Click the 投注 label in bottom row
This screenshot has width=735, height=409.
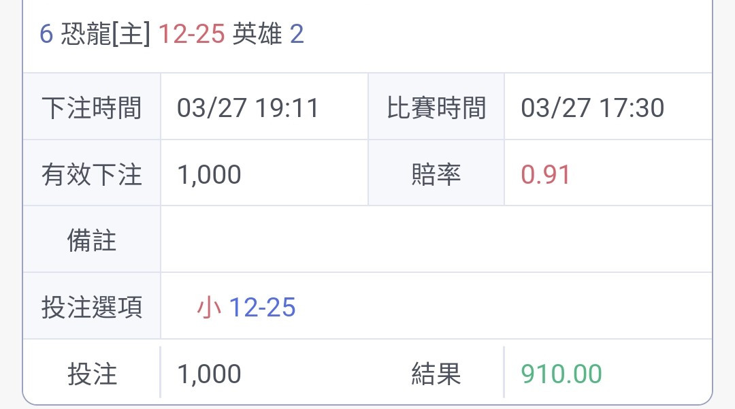[92, 374]
